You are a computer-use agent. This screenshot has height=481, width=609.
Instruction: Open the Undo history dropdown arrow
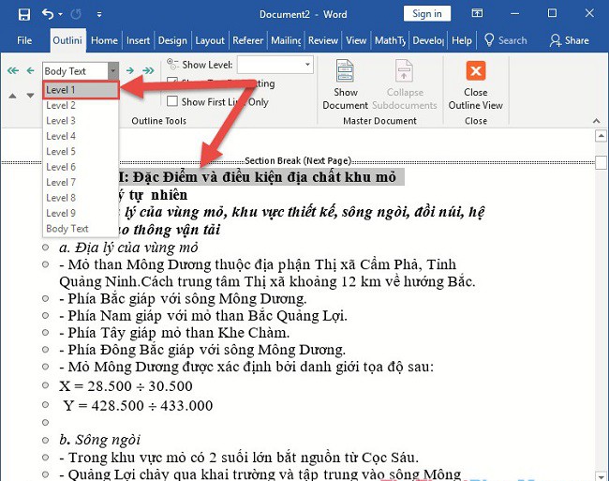coord(61,15)
